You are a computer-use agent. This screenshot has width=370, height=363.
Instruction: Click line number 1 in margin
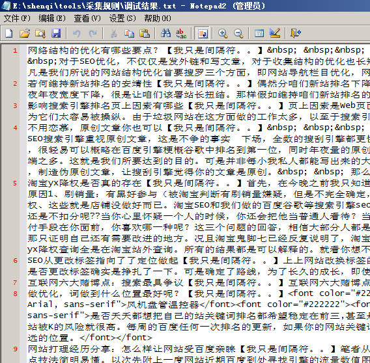tap(15, 51)
